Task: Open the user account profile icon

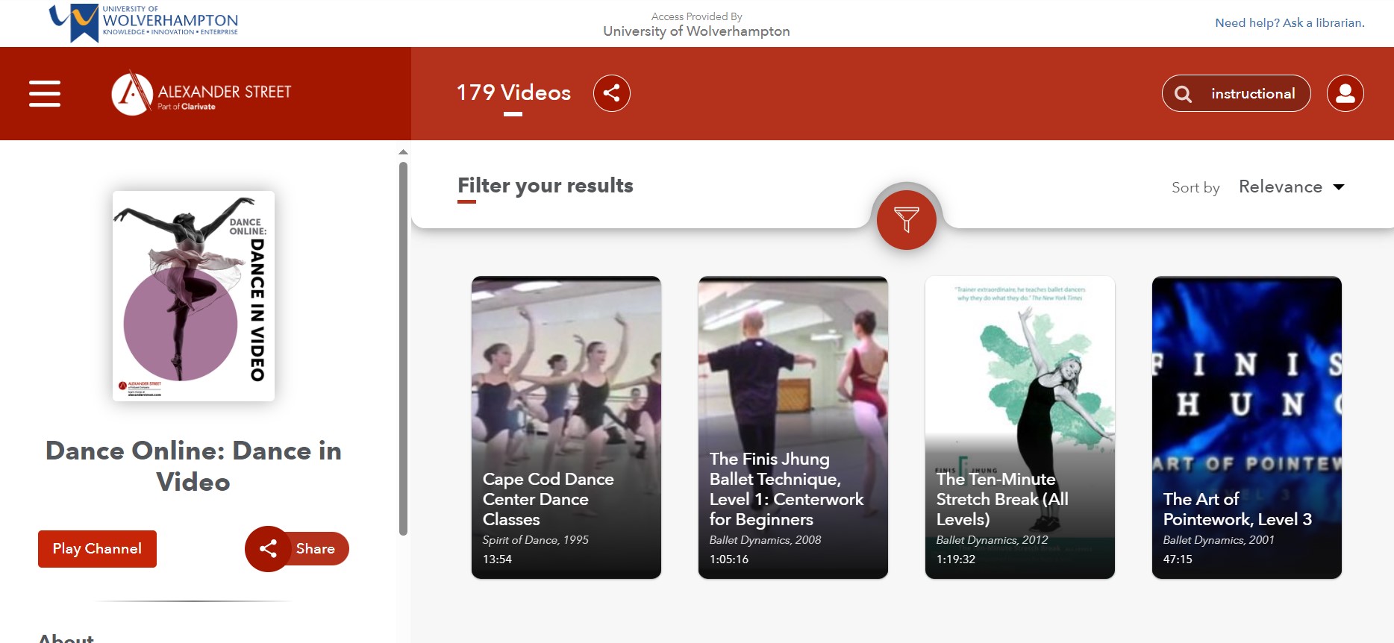Action: [x=1345, y=93]
